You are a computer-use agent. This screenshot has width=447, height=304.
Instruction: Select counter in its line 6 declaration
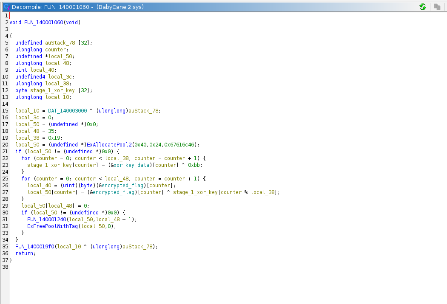click(56, 50)
